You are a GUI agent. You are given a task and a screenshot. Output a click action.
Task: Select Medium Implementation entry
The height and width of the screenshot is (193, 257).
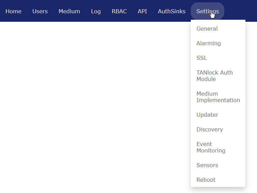click(218, 97)
